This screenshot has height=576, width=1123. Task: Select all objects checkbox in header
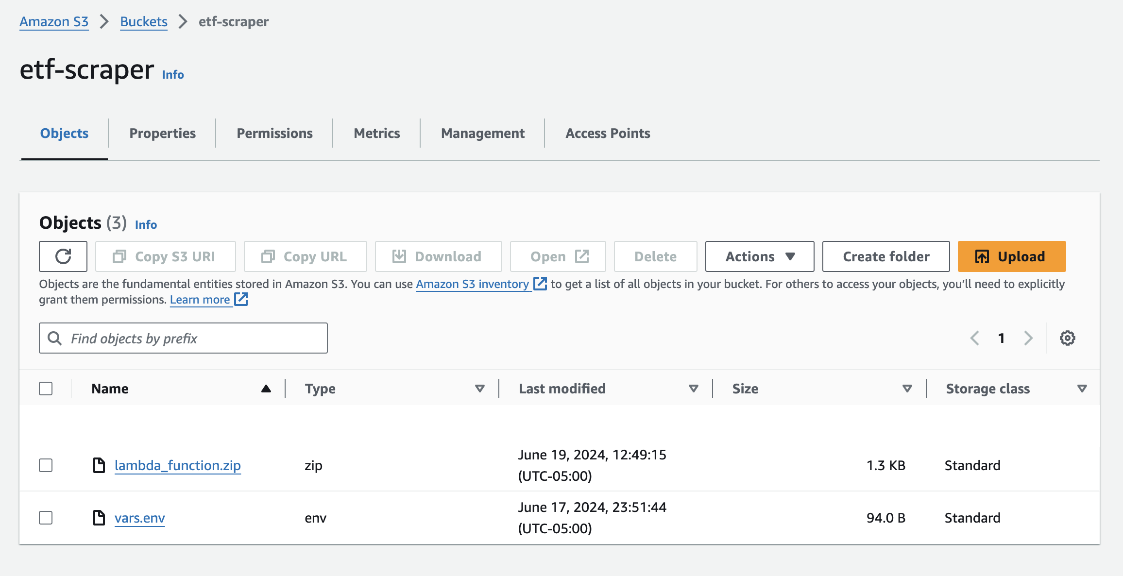[46, 389]
